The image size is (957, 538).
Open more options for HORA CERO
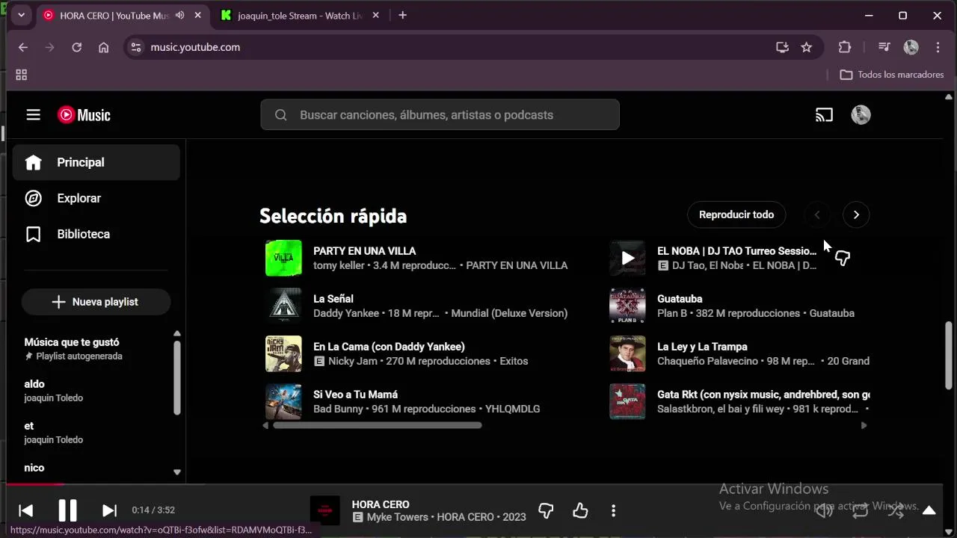click(x=613, y=510)
